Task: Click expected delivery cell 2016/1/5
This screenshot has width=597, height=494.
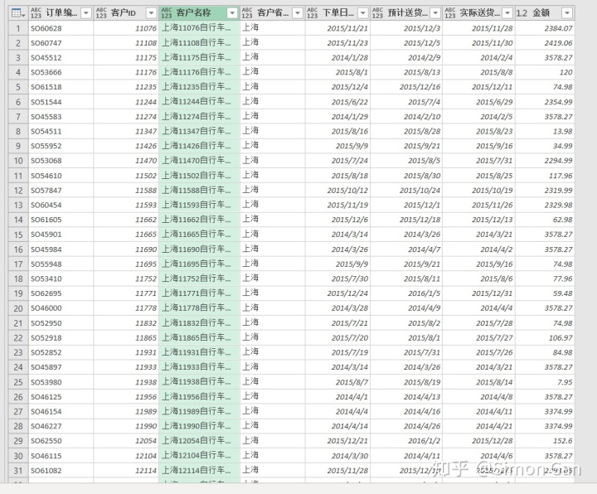Action: point(406,293)
